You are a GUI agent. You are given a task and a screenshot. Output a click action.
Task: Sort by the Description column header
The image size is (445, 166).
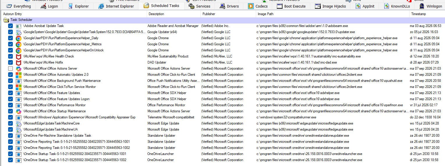click(174, 14)
